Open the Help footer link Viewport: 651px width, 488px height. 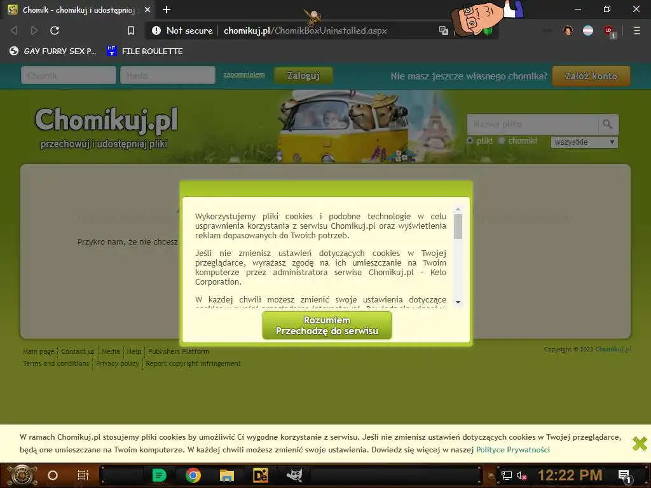tap(134, 351)
